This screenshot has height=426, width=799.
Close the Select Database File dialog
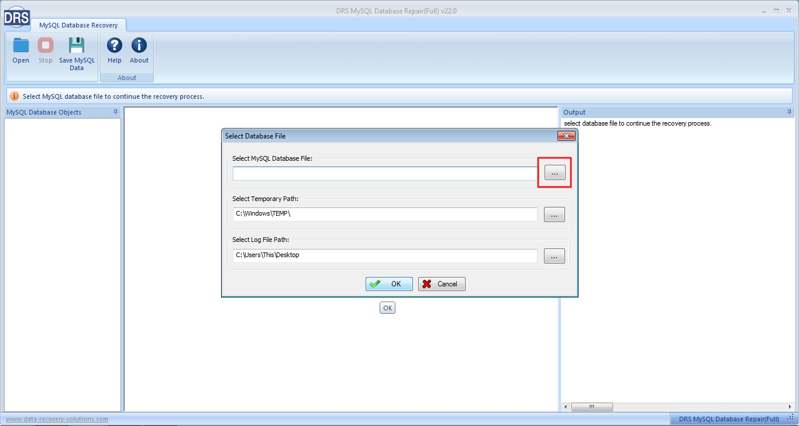(x=566, y=136)
